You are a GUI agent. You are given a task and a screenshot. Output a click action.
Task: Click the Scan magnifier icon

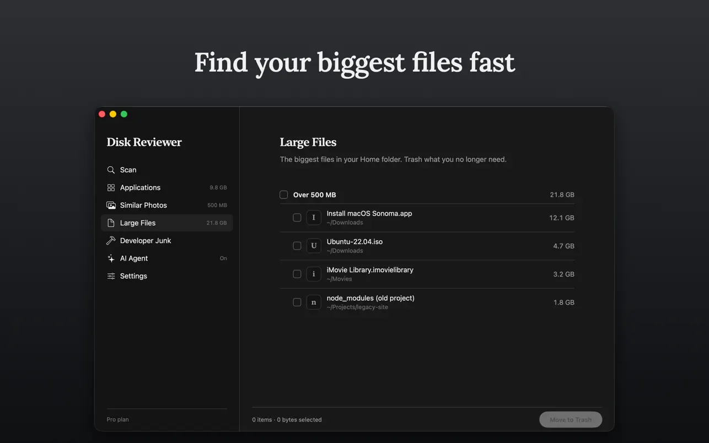click(111, 170)
